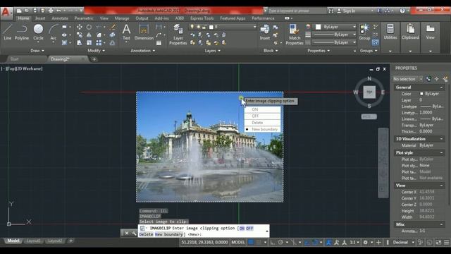Screen dimensions: 451x254
Task: Switch to the Annotate ribbon tab
Action: coord(60,18)
